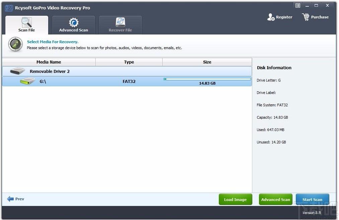The height and width of the screenshot is (220, 339).
Task: Close the Rcysoft GoPro Video Recovery window
Action: click(x=327, y=6)
